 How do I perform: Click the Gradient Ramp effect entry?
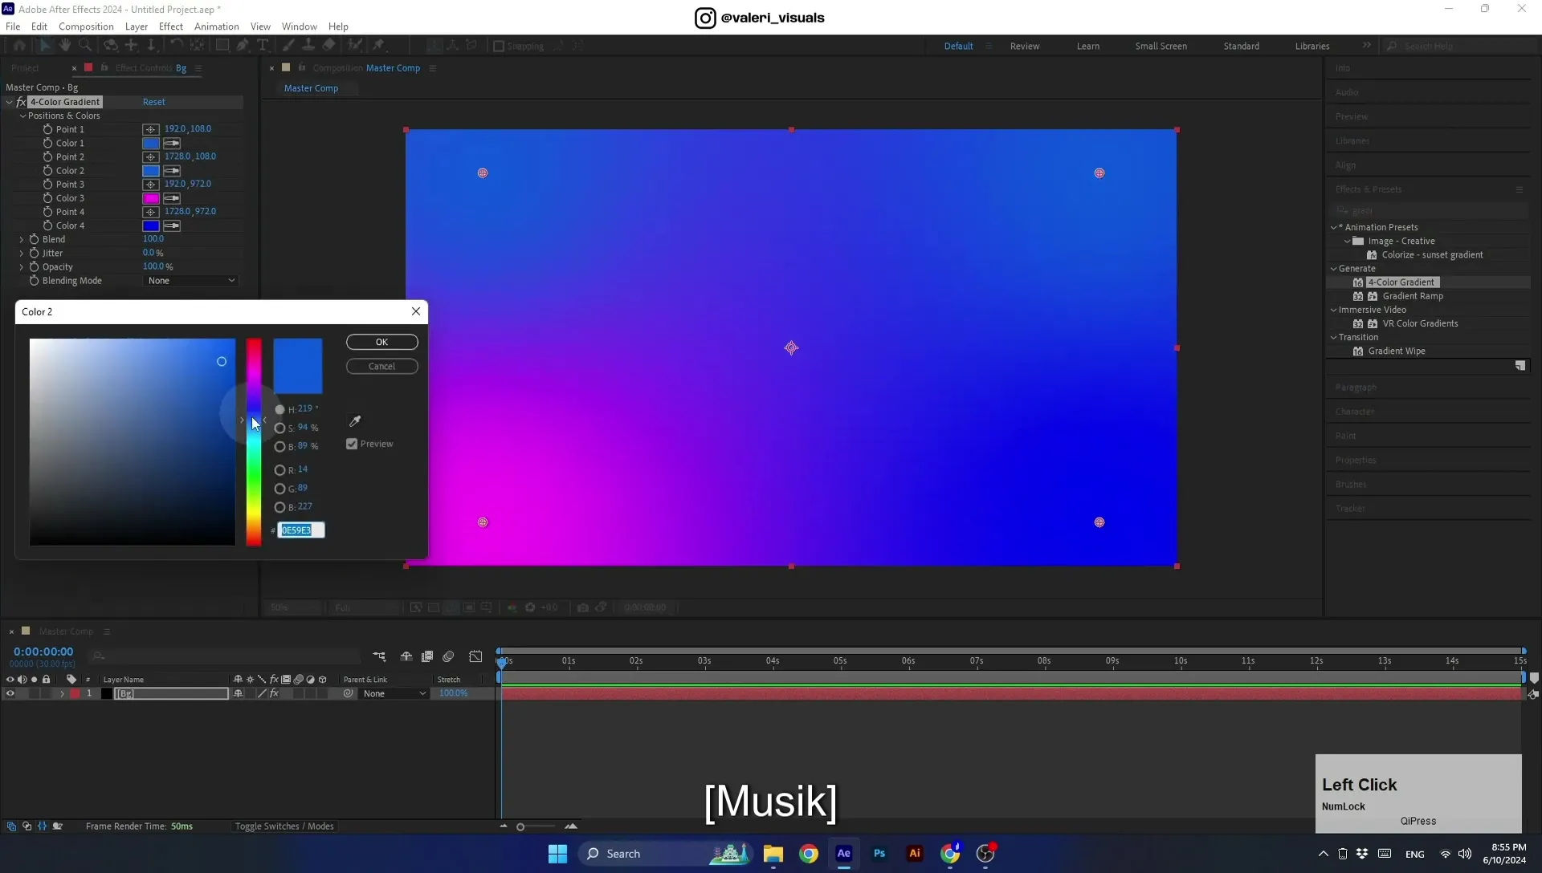click(x=1413, y=296)
